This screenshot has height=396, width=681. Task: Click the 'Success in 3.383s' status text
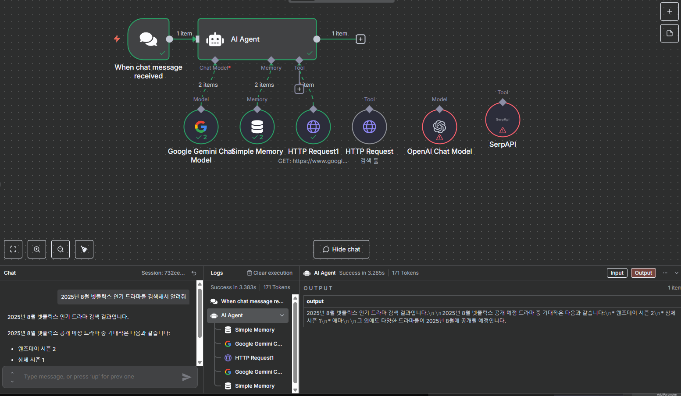pyautogui.click(x=233, y=287)
